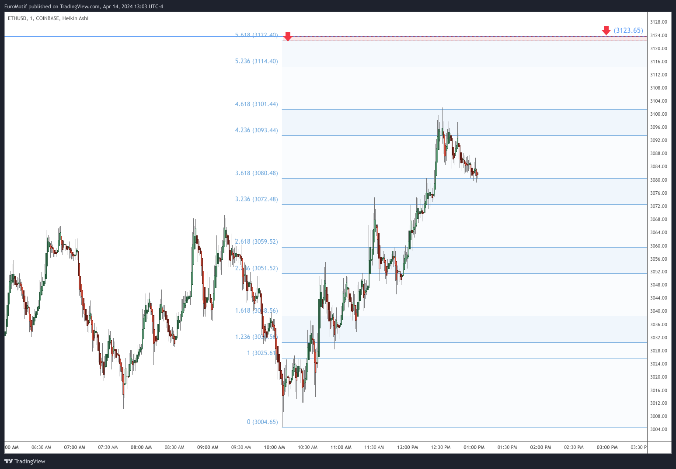The width and height of the screenshot is (676, 469).
Task: Click 3072.00 on the price axis
Action: click(x=659, y=206)
